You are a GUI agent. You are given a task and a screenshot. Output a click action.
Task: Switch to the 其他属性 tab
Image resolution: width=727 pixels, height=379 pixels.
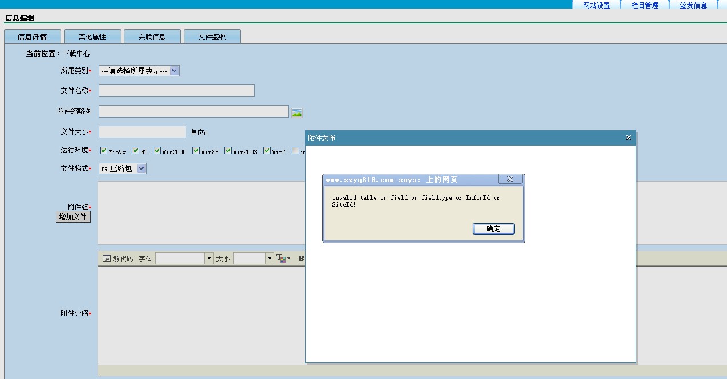coord(93,37)
